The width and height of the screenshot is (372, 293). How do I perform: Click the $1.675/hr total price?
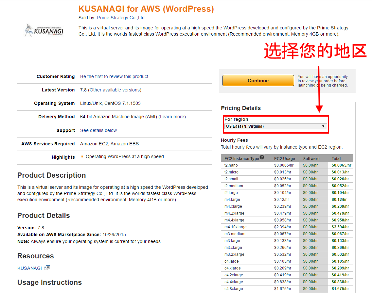(340, 289)
